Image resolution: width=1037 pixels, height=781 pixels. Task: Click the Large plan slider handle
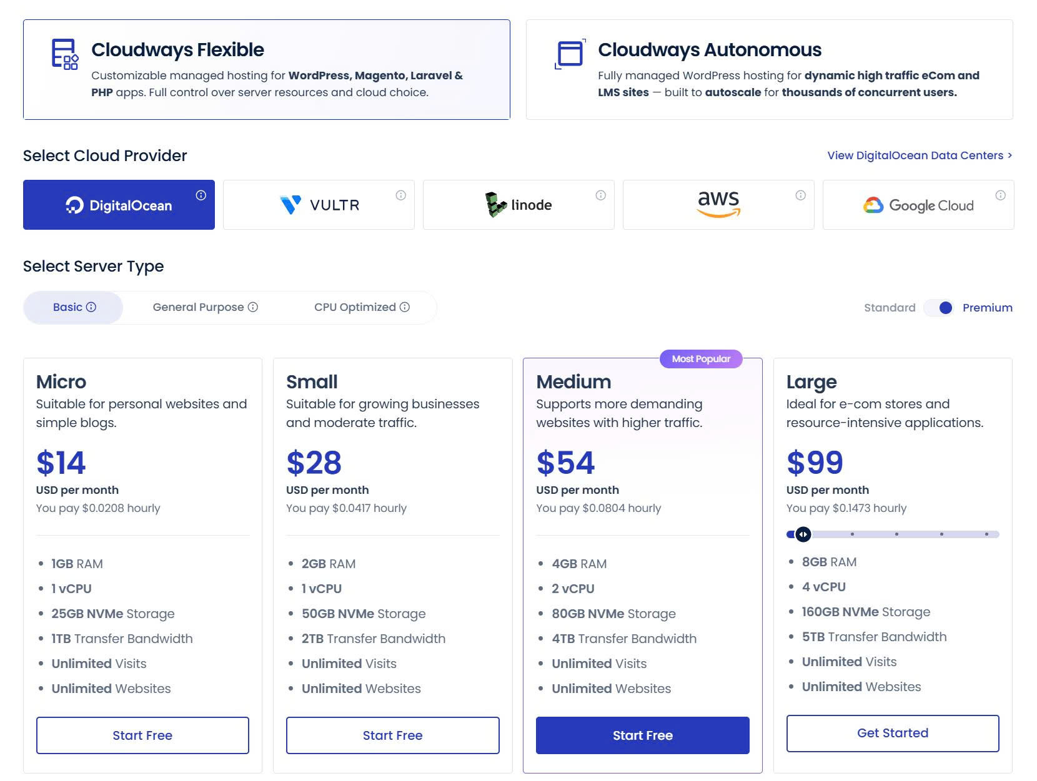[803, 534]
